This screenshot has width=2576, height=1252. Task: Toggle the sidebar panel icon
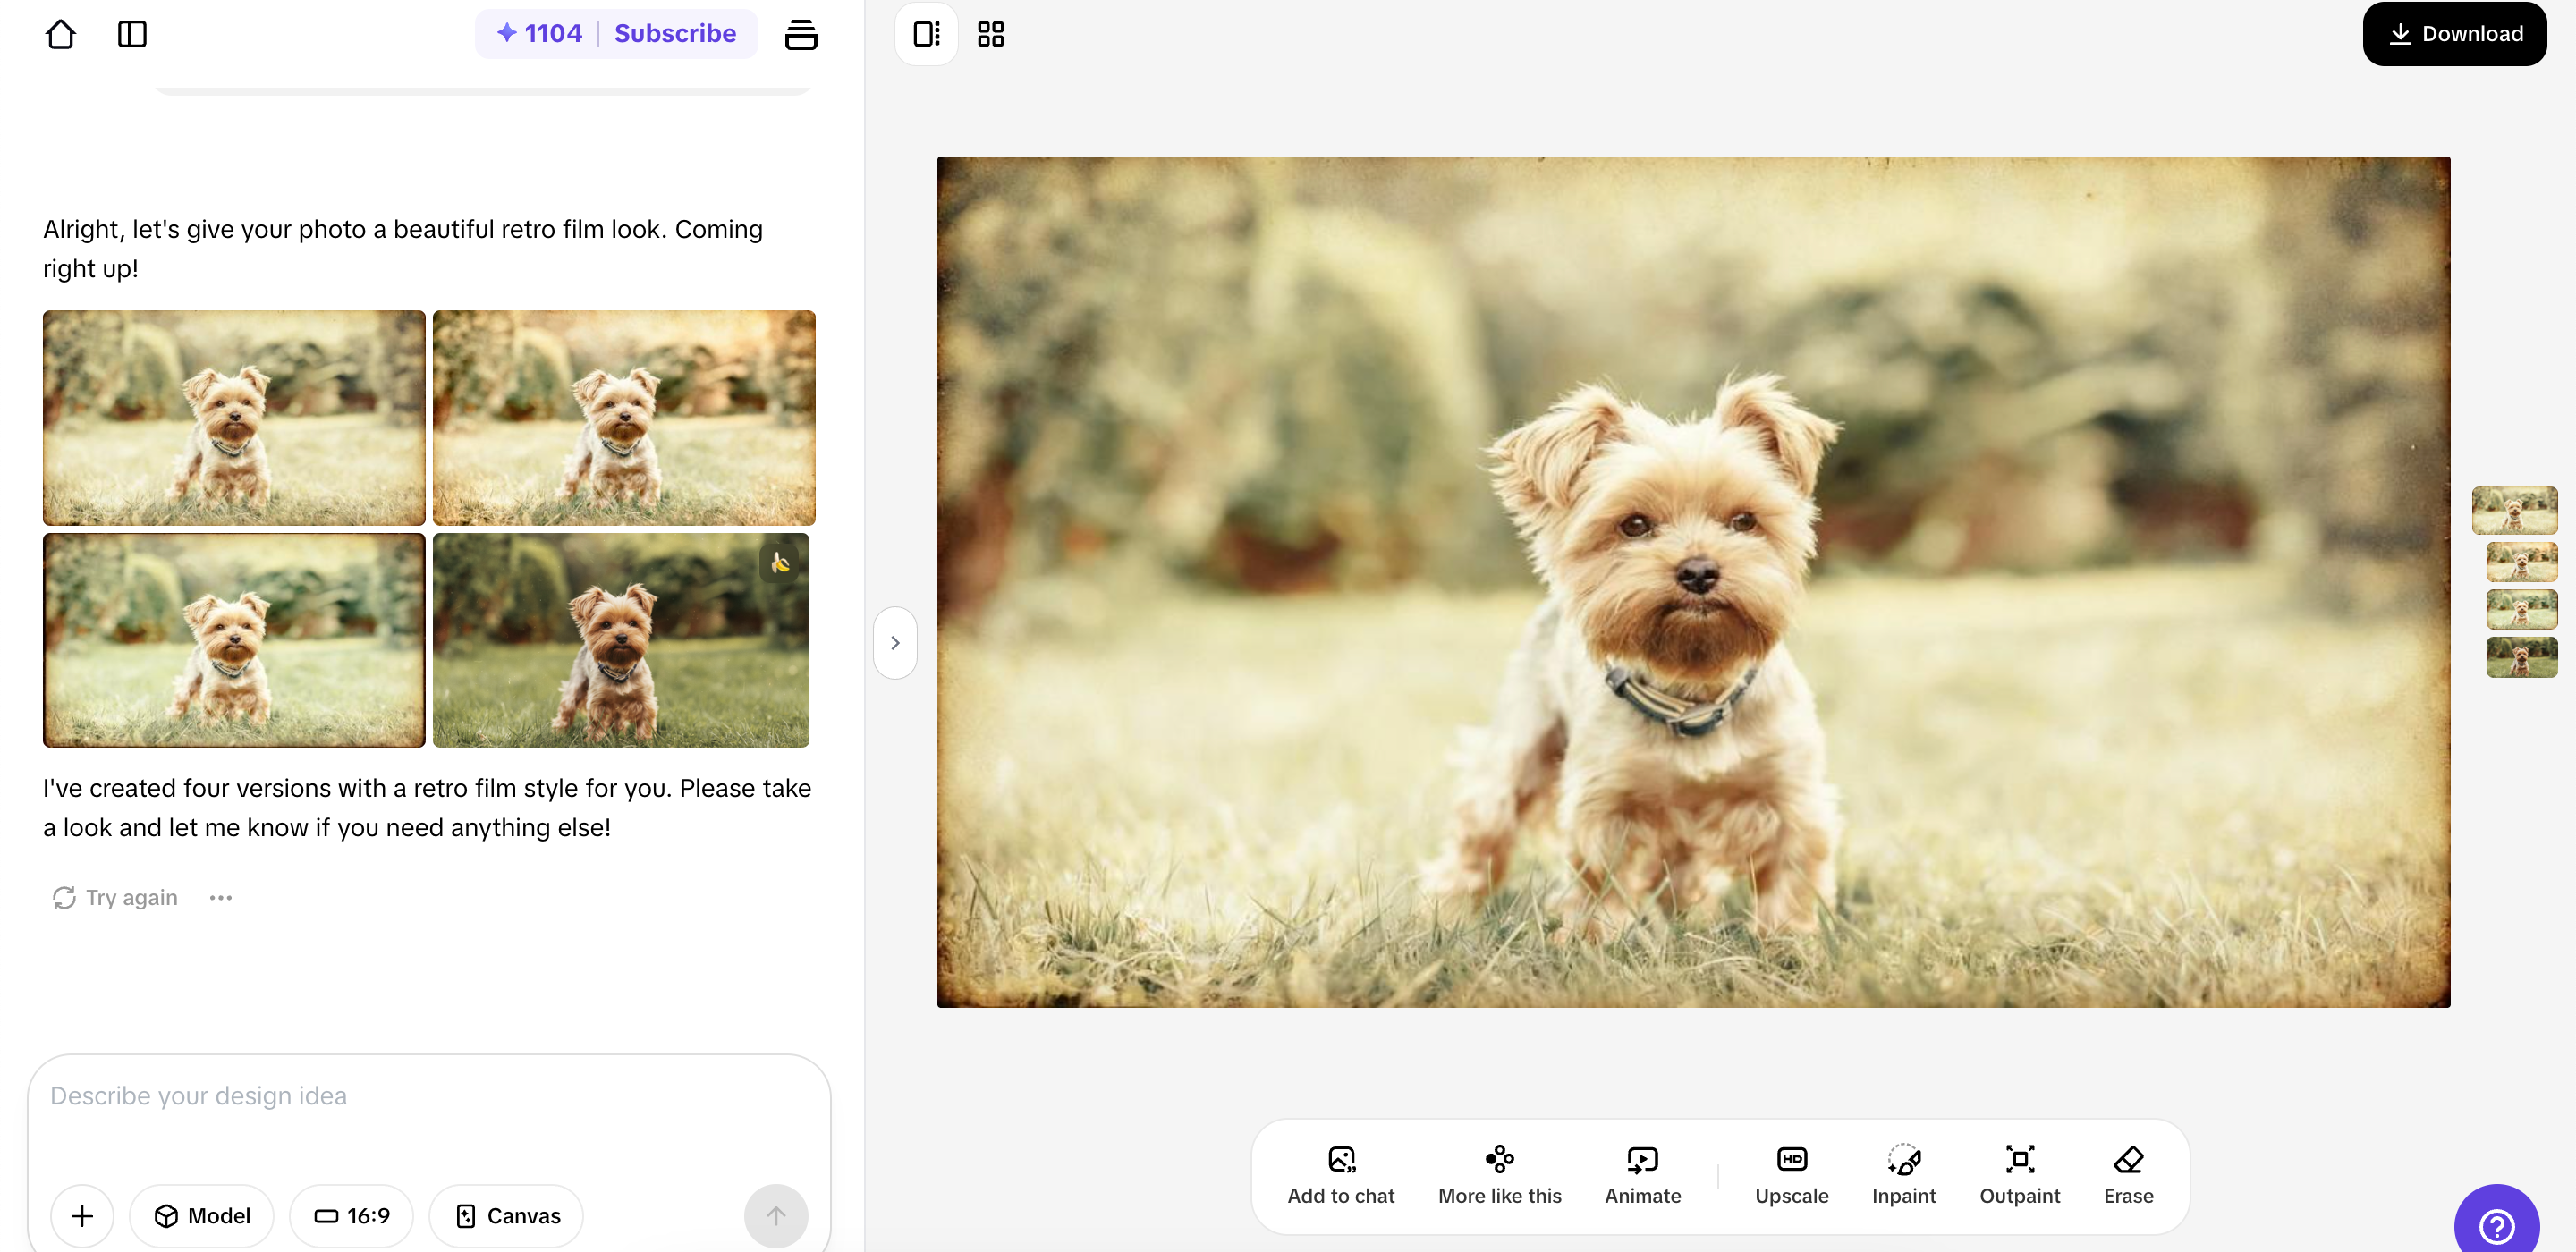pos(132,34)
